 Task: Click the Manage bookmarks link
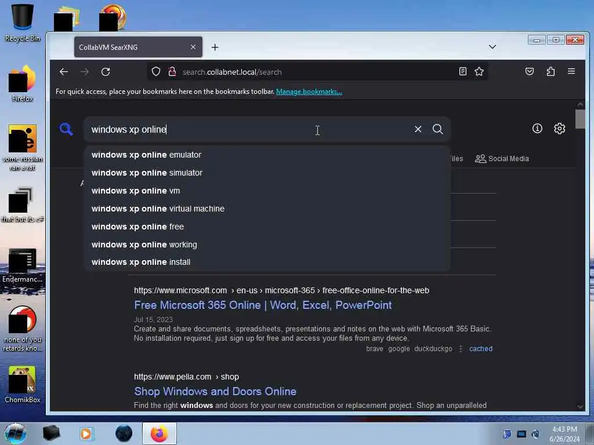coord(309,92)
